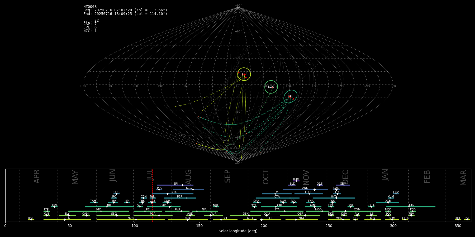Click the AUG month label
This screenshot has width=475, height=237.
point(188,177)
